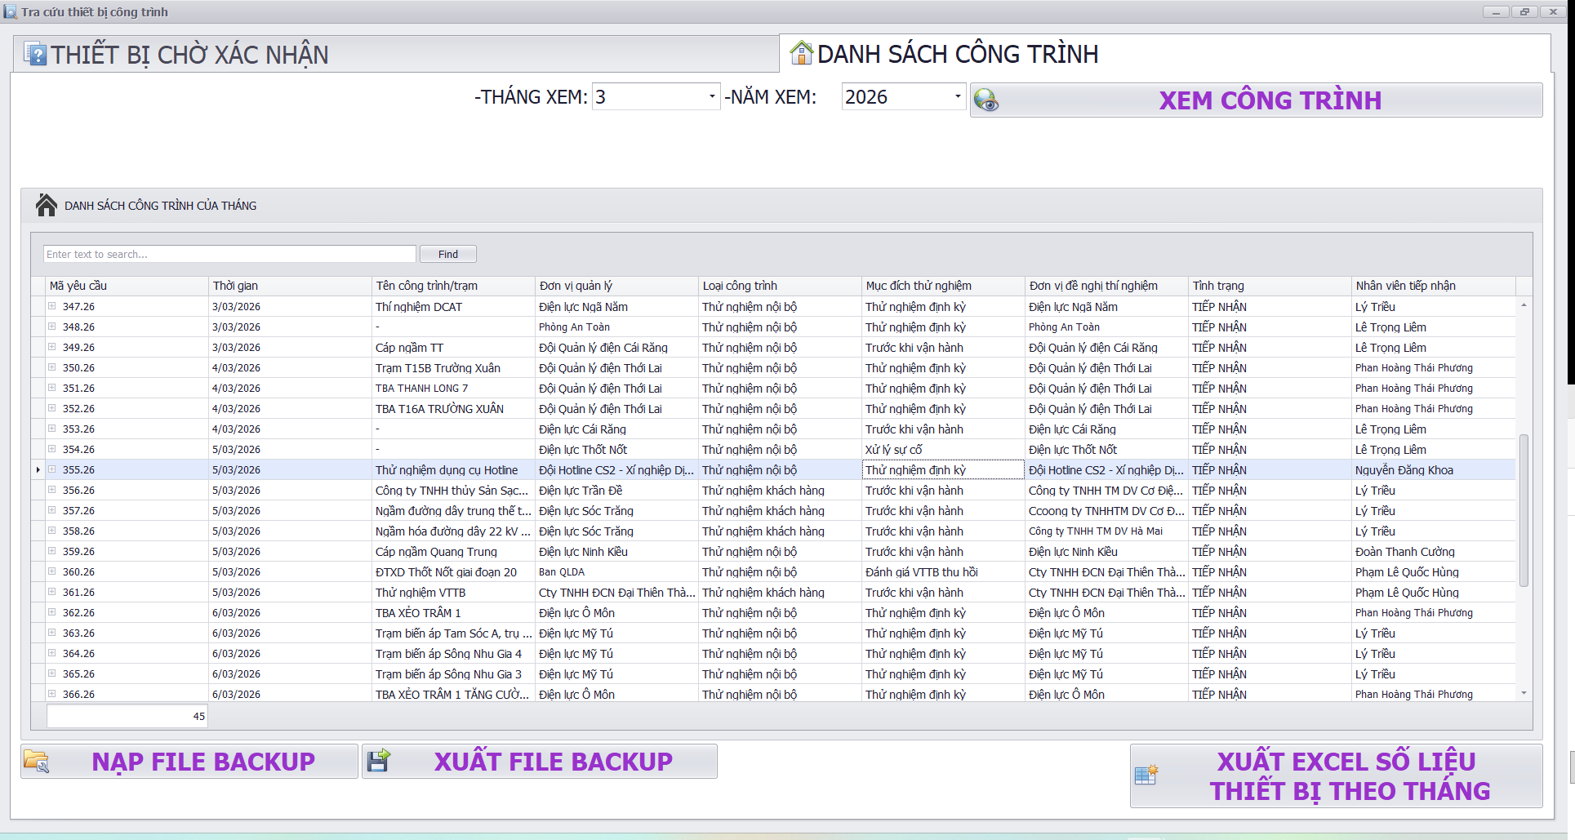Click the home icon in the monthly list header
1575x840 pixels.
coord(47,206)
